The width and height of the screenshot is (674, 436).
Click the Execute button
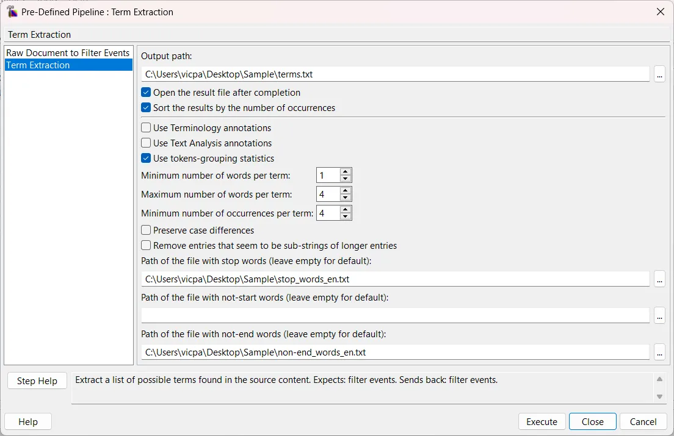[x=541, y=421]
